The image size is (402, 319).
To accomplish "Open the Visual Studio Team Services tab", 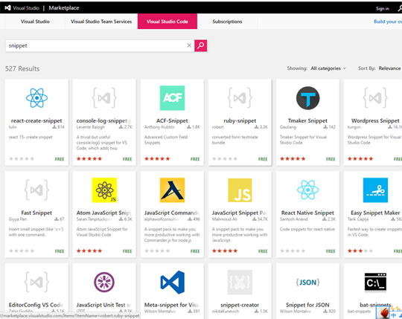I will [101, 22].
